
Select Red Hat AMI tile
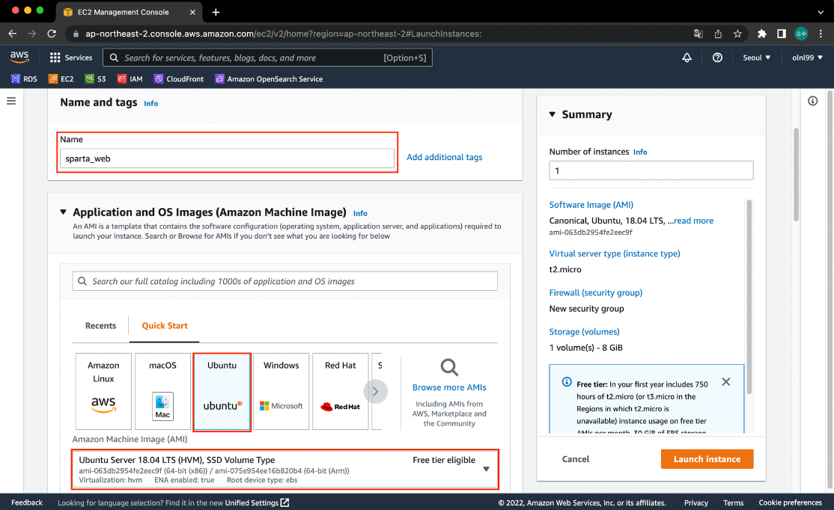(x=341, y=391)
